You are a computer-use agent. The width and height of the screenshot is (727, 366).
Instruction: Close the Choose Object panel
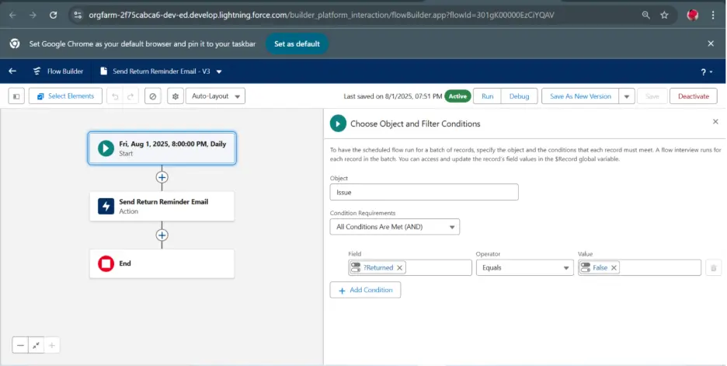(x=715, y=122)
